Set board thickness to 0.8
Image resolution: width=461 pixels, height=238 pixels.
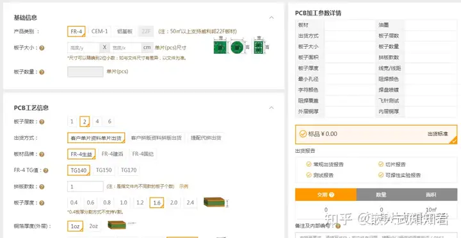(x=107, y=203)
